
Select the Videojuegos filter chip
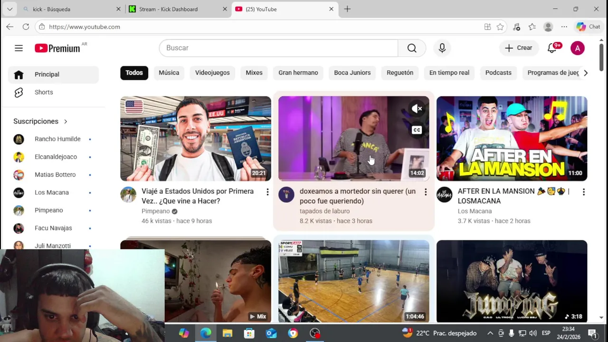pos(212,73)
